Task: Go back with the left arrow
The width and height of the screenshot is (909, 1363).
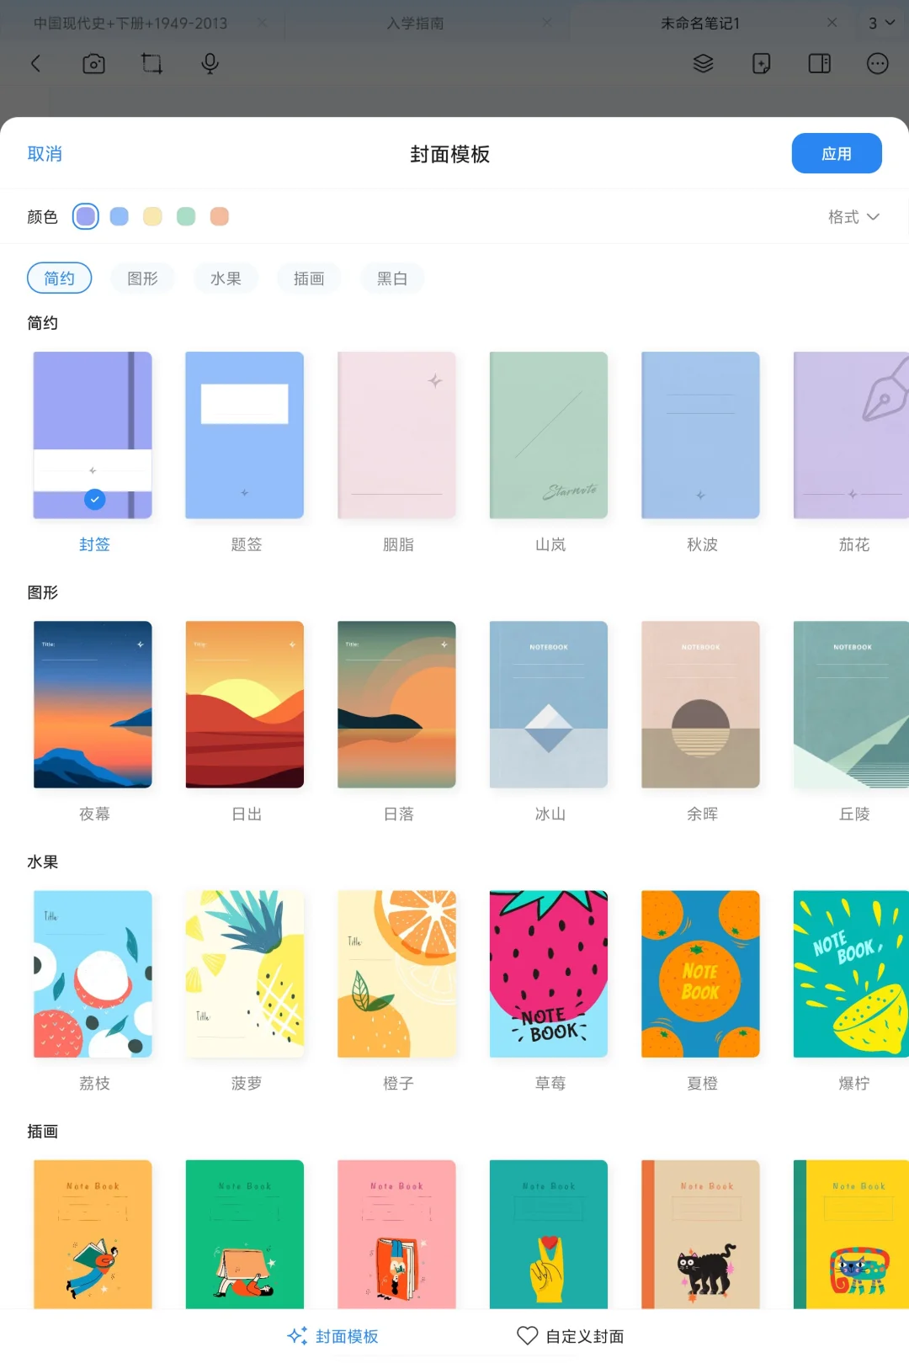Action: tap(35, 64)
